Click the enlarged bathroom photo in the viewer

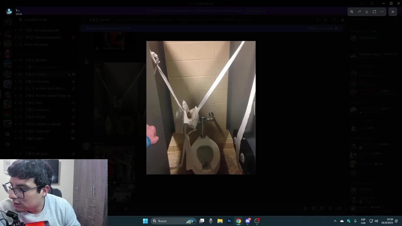pos(201,108)
